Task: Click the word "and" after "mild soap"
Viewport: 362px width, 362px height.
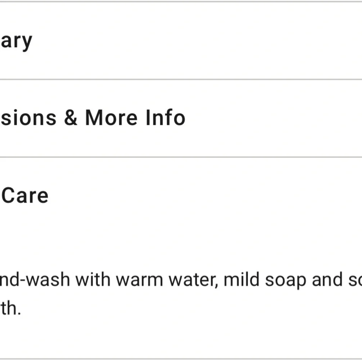Action: pos(327,280)
